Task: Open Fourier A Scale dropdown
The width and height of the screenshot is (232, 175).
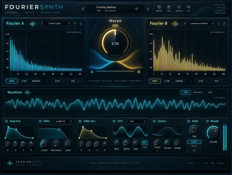Action: click(59, 81)
